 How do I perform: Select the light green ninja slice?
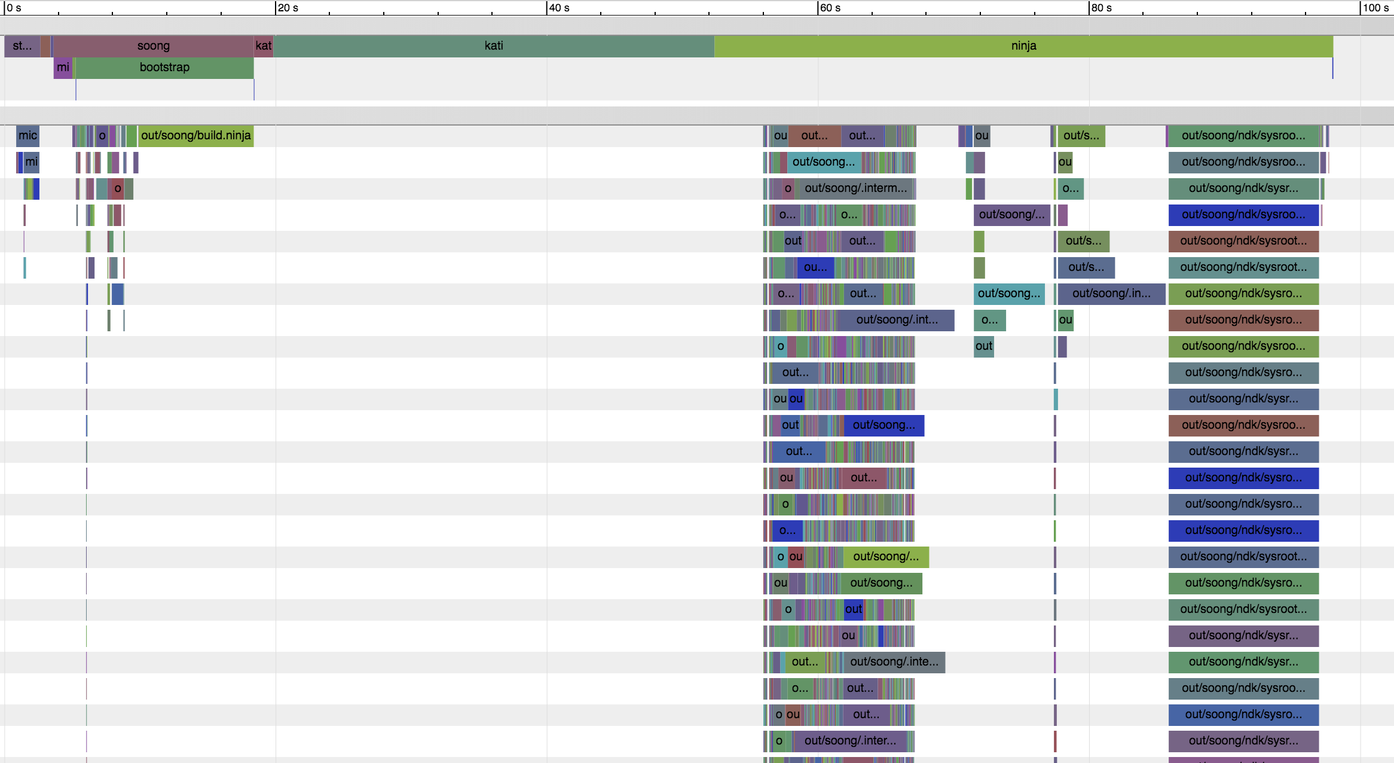(x=1023, y=46)
